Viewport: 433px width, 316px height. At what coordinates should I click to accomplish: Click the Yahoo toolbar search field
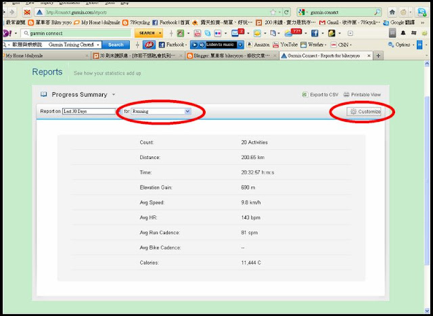pyautogui.click(x=76, y=33)
